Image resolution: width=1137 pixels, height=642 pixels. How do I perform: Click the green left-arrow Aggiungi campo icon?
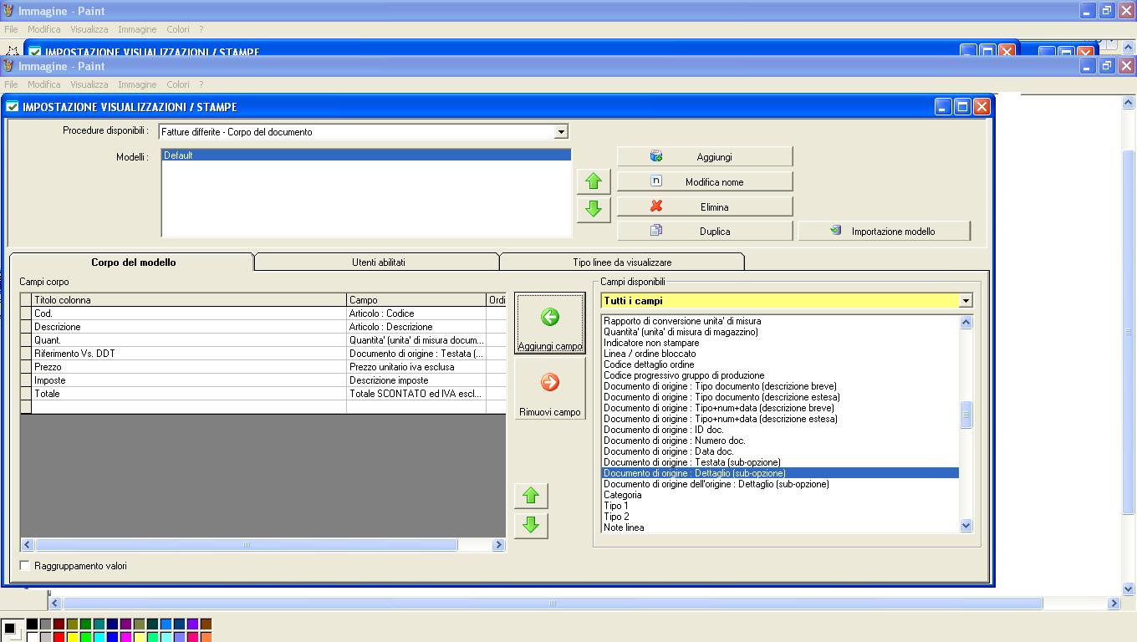(549, 318)
